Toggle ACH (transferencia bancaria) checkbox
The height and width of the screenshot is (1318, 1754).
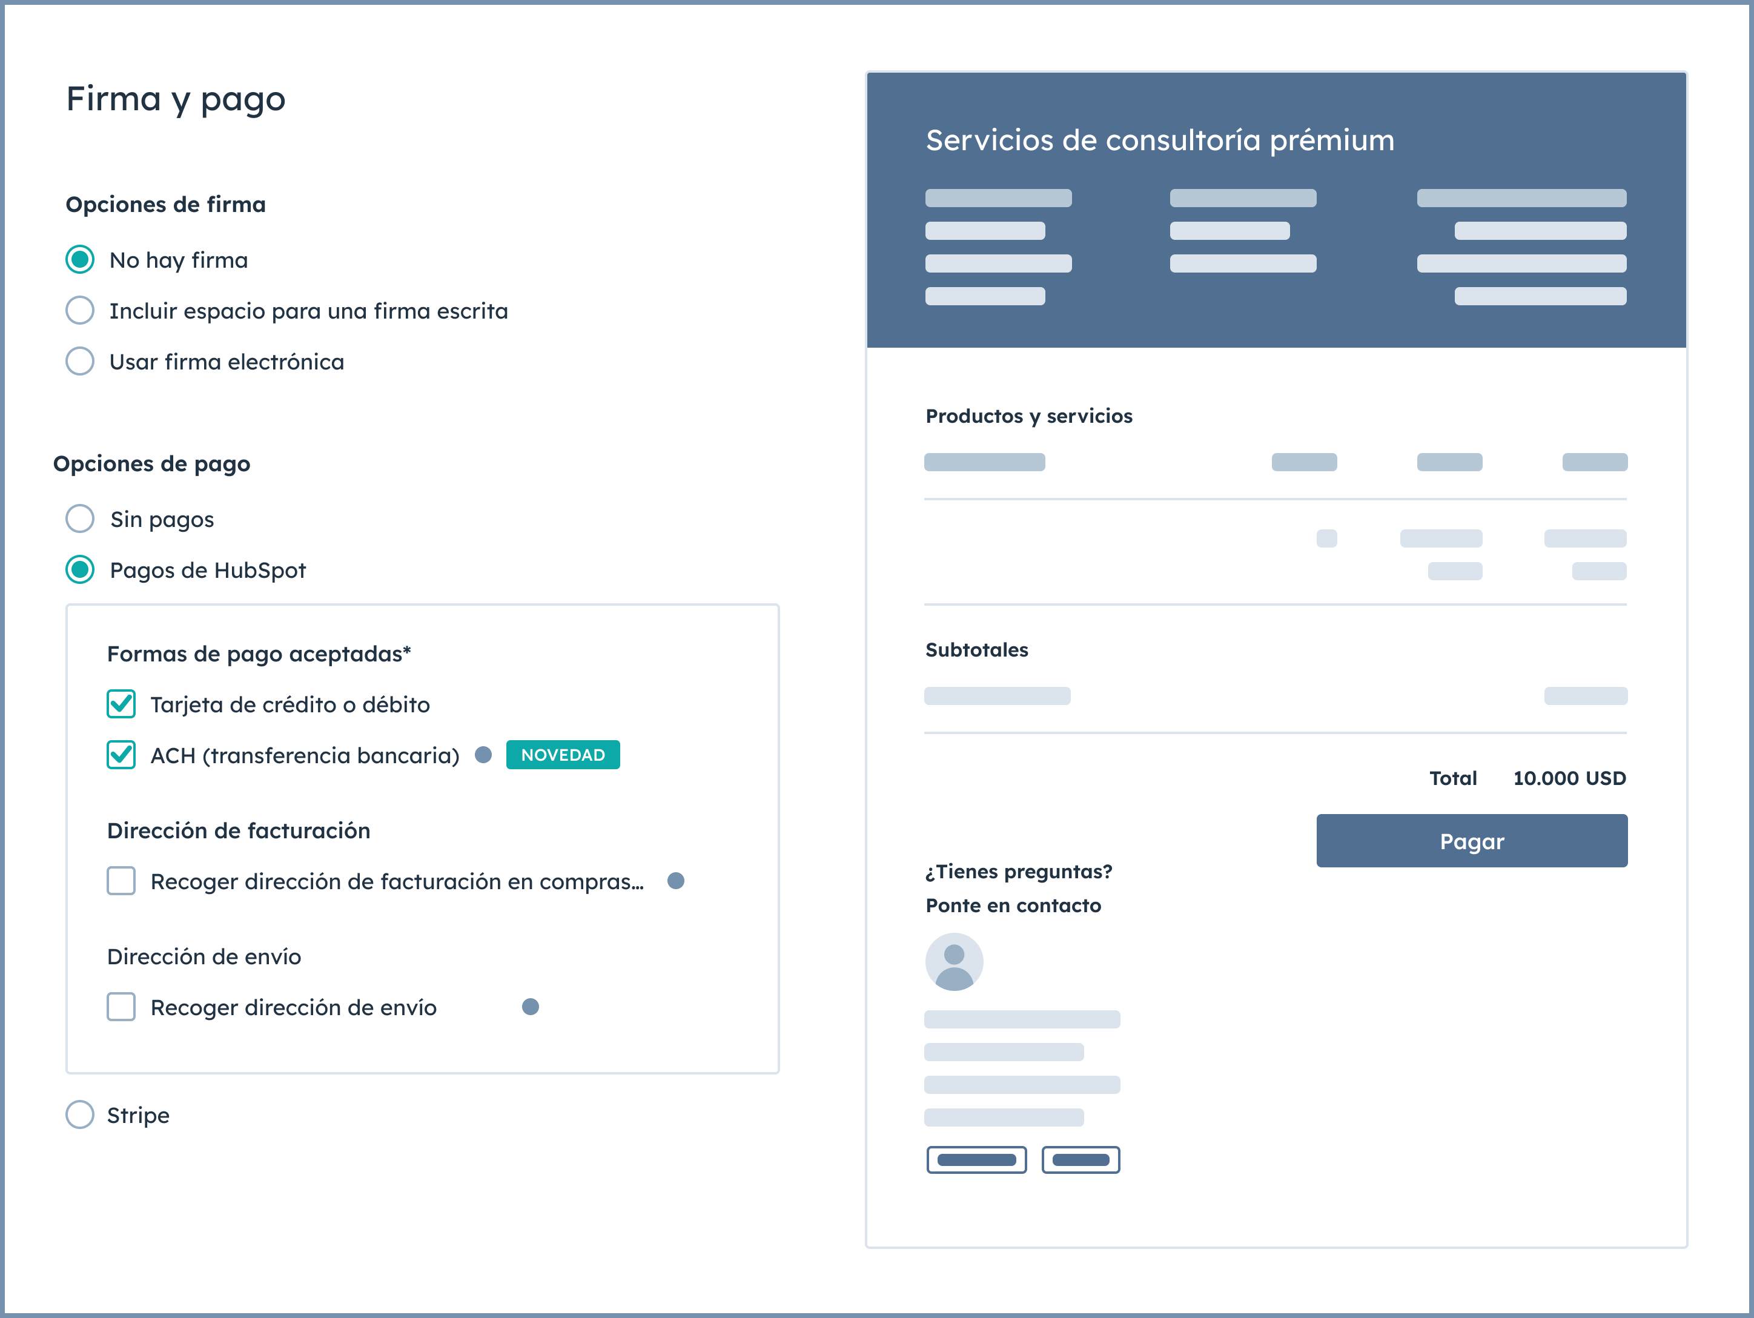[121, 754]
